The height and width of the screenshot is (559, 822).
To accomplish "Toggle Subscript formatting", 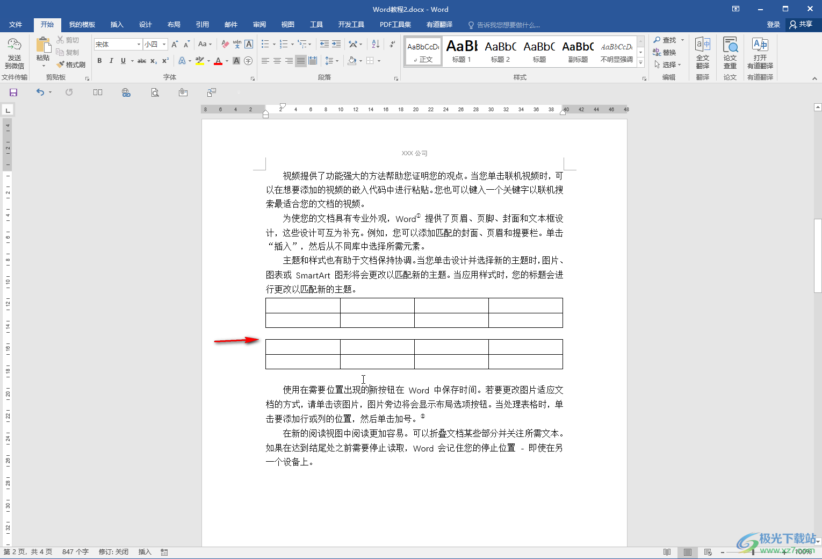I will [x=154, y=61].
